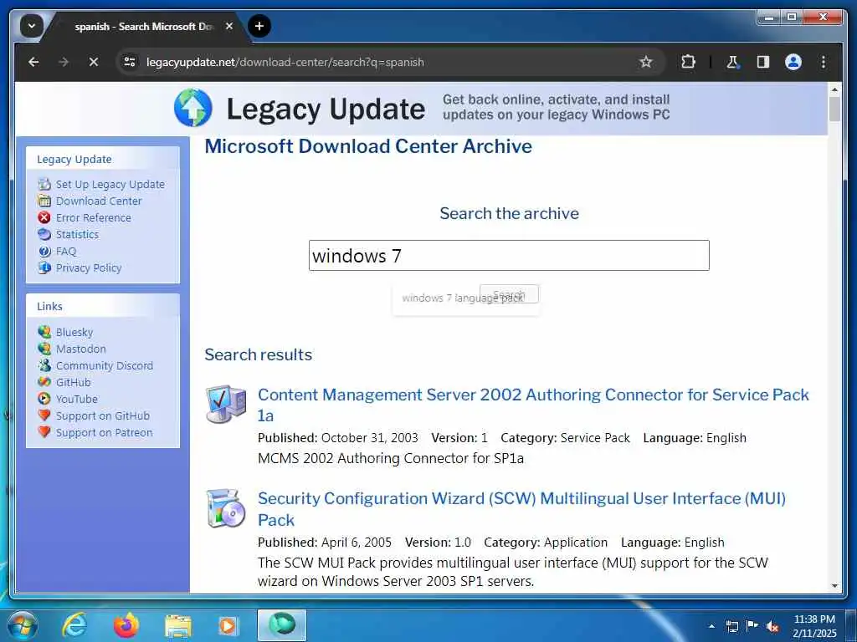857x642 pixels.
Task: Go back with the browser back arrow
Action: [33, 62]
